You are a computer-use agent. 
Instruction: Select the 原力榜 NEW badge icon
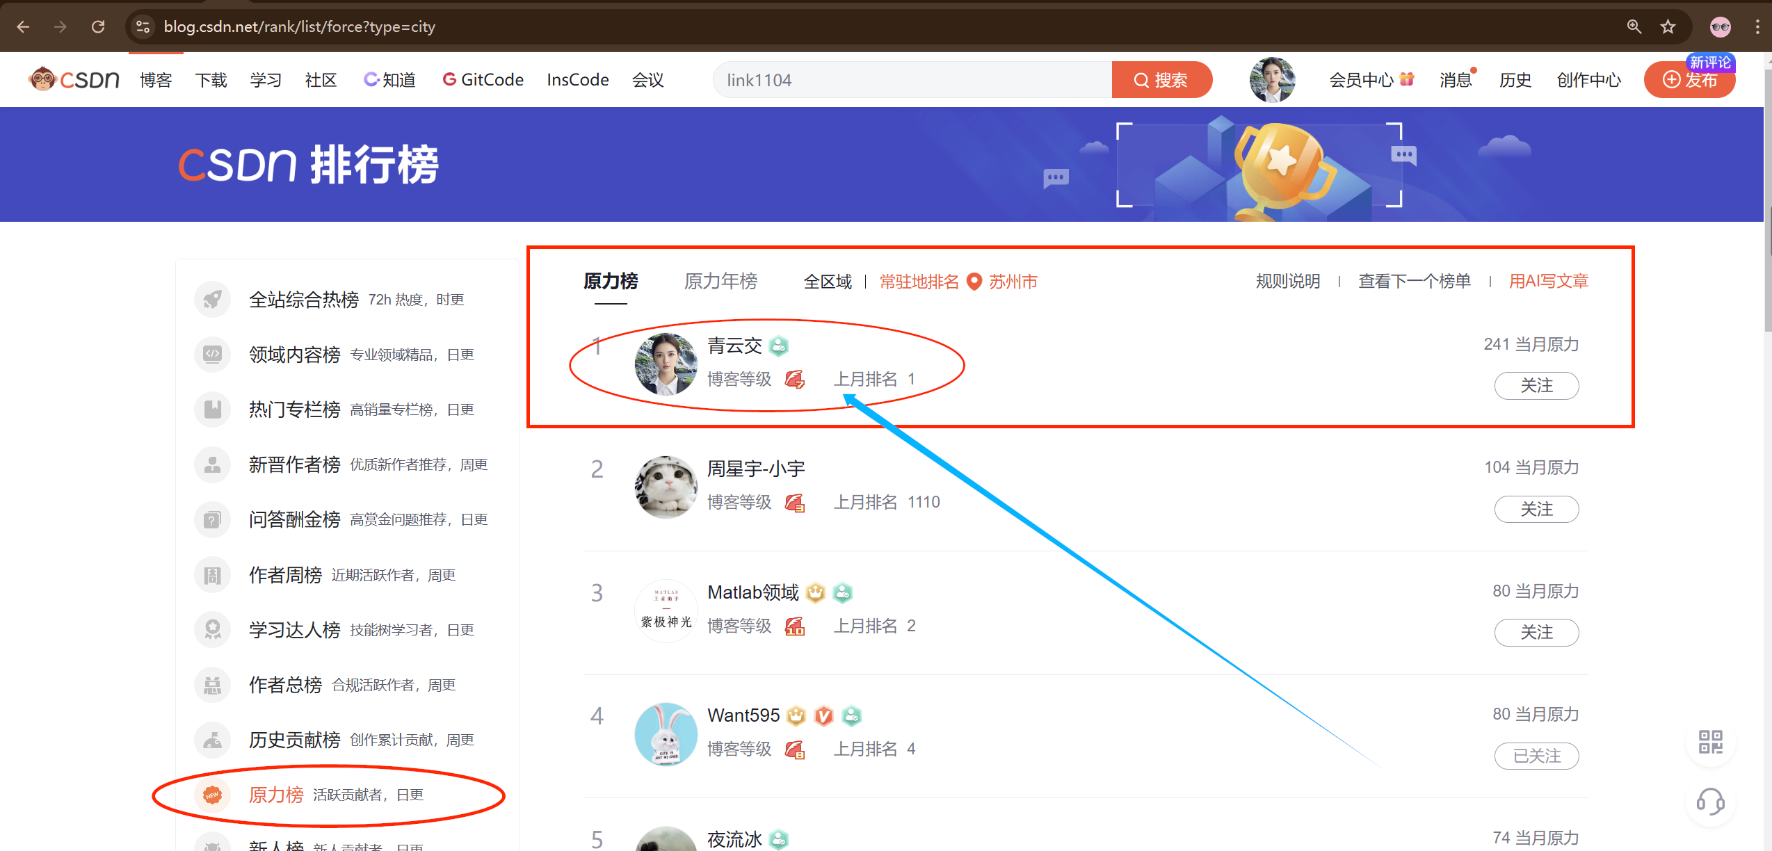(x=212, y=795)
